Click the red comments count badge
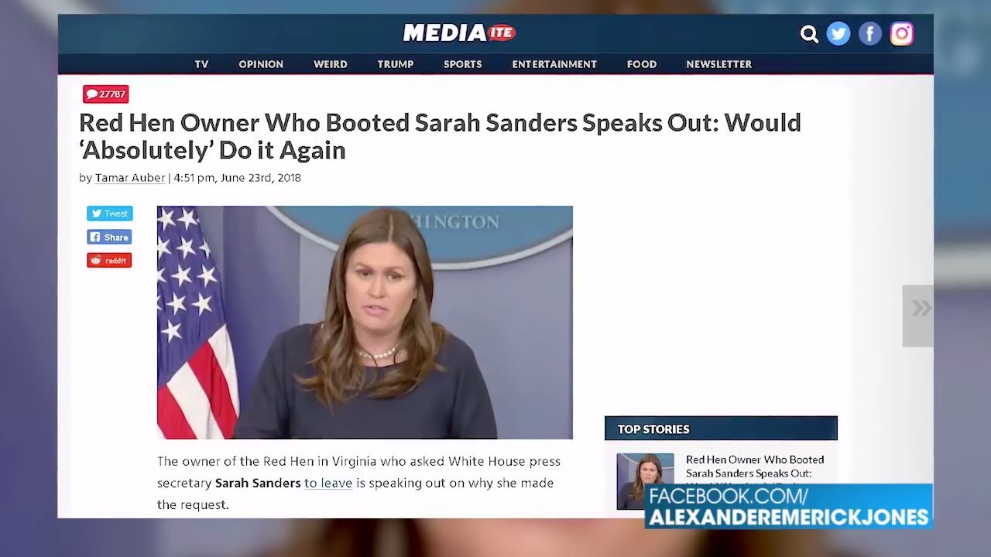Image resolution: width=991 pixels, height=557 pixels. tap(106, 94)
